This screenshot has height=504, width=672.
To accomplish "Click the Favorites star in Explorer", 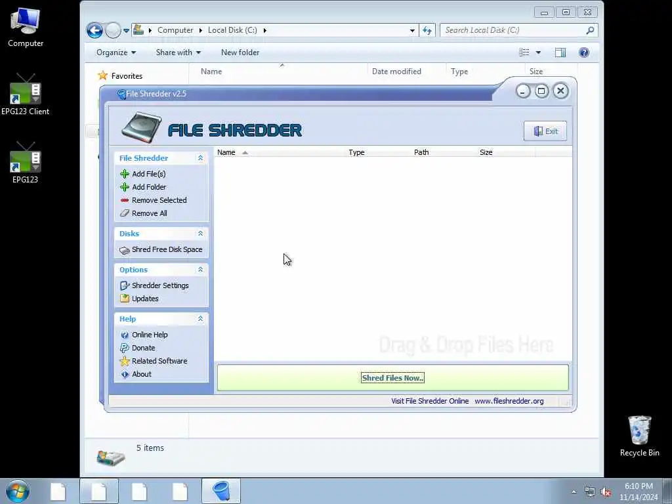I will (102, 76).
